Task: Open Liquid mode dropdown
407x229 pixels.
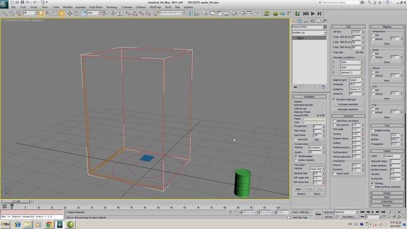Action: coord(393,156)
